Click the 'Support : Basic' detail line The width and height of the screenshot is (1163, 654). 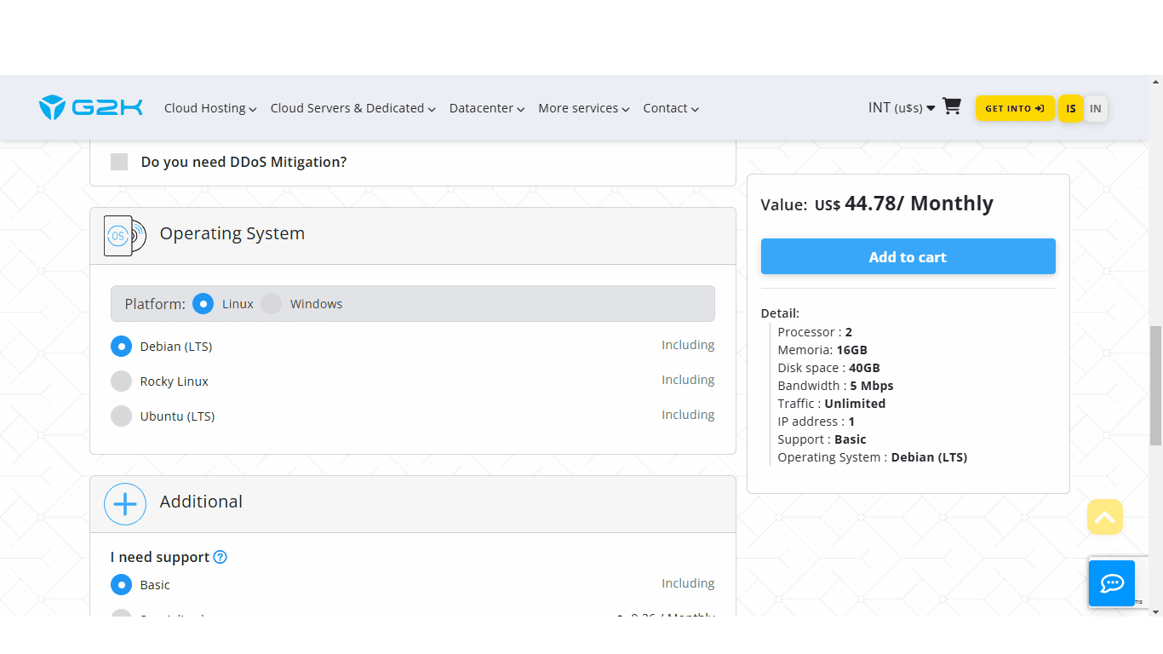coord(822,439)
